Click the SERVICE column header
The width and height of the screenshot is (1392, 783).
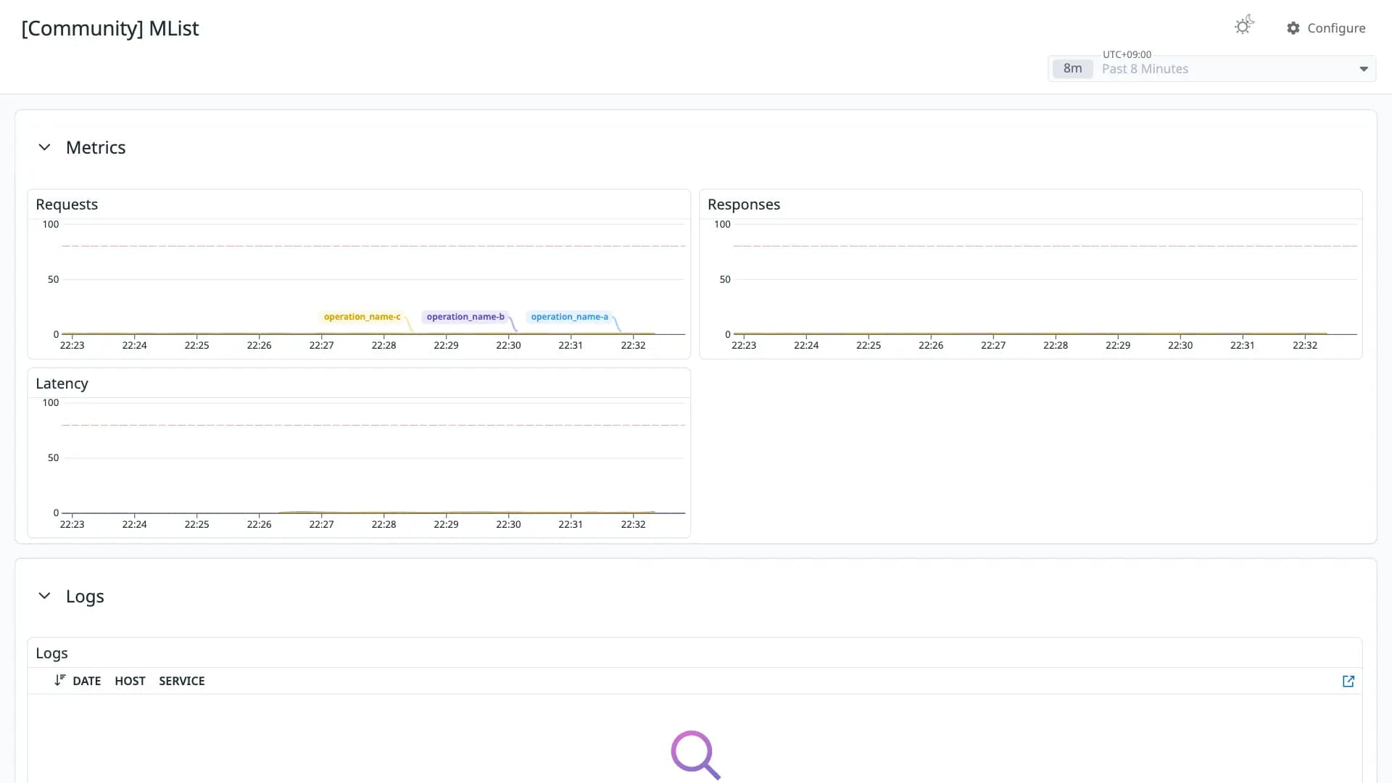point(182,681)
